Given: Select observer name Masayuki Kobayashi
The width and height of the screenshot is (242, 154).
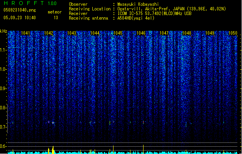Looking at the screenshot, I should pyautogui.click(x=138, y=4).
